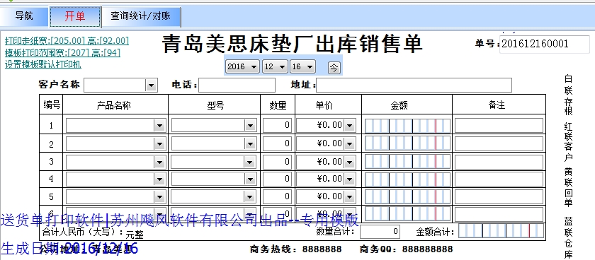Image resolution: width=595 pixels, height=260 pixels.
Task: Expand 型号 dropdown in row 1
Action: click(250, 125)
